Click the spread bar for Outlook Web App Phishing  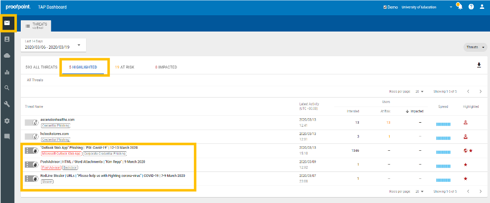point(443,153)
